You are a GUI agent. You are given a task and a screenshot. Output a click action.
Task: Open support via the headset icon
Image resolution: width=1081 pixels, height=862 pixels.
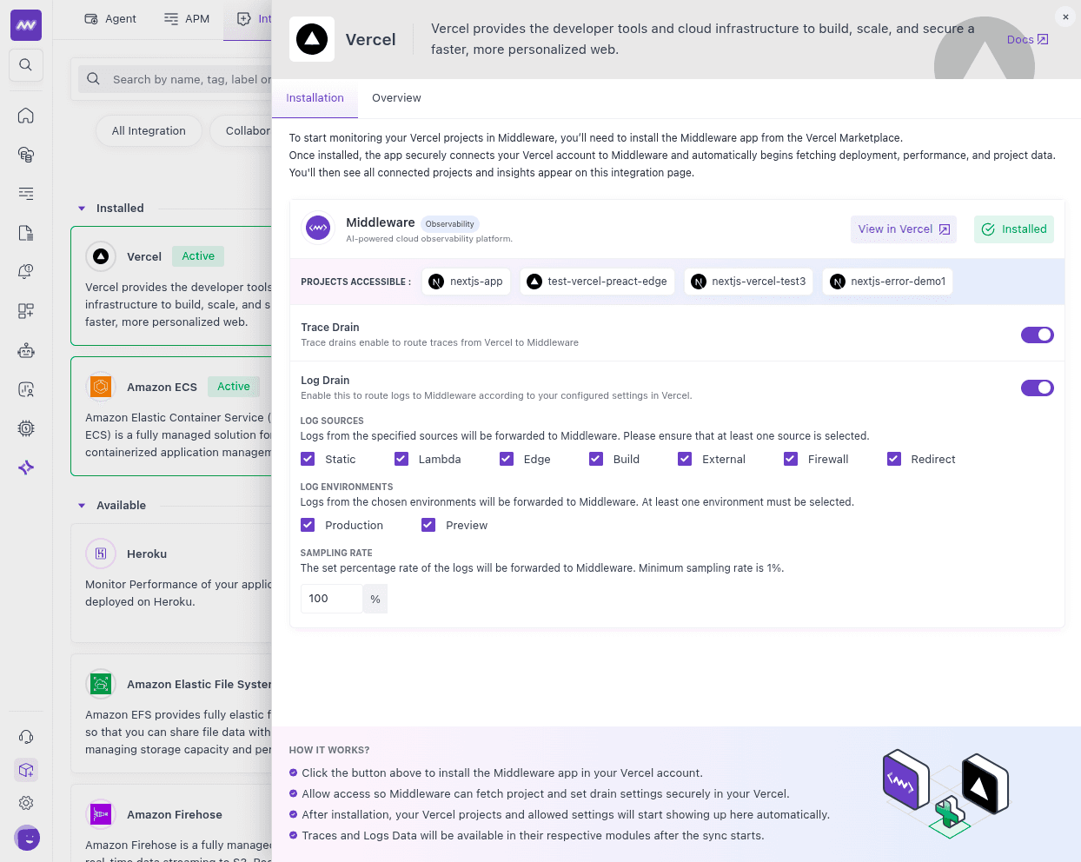(x=26, y=736)
